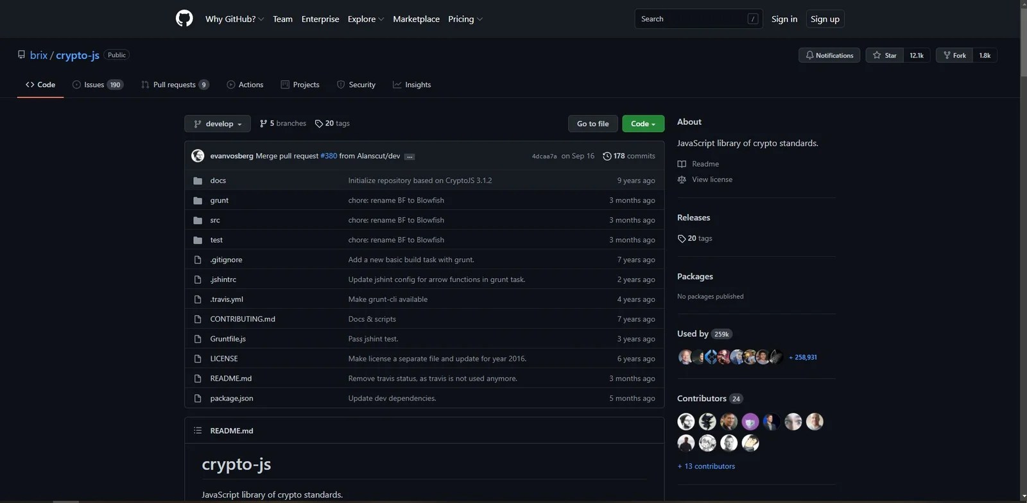1027x503 pixels.
Task: Click commit hash 4dcaa7a
Action: coord(544,156)
